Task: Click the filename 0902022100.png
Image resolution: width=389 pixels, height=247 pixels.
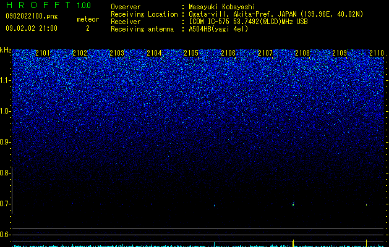Action: tap(32, 17)
